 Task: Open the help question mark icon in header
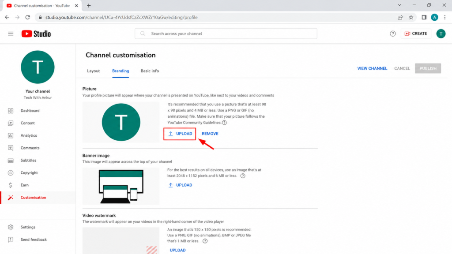tap(392, 34)
